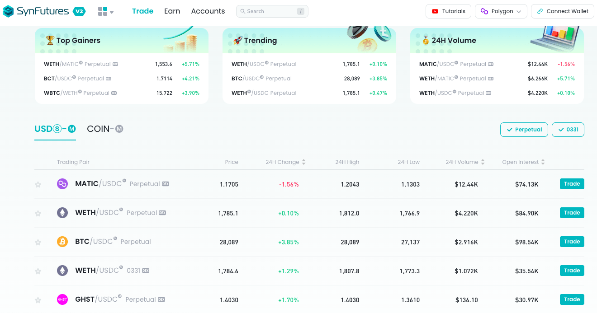Click DEX badge on GHST/USDC row
597x313 pixels.
click(x=161, y=299)
